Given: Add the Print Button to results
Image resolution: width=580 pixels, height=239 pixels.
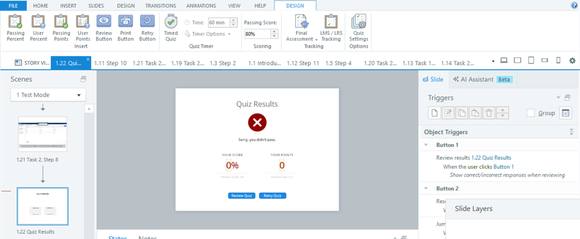Looking at the screenshot, I should tap(126, 28).
